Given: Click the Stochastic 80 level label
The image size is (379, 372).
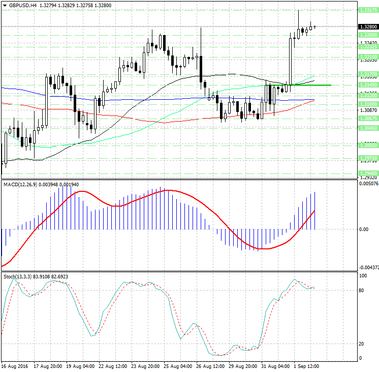Looking at the screenshot, I should tap(362, 291).
